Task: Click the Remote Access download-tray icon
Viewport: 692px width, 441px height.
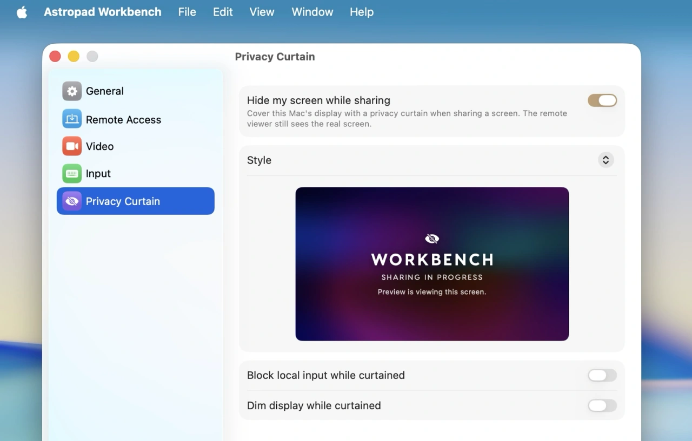Action: tap(72, 119)
